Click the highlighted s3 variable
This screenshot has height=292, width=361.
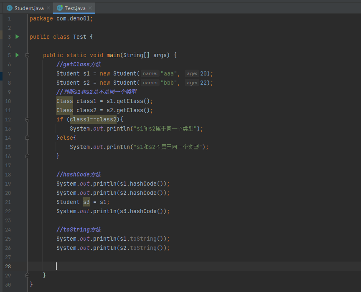[x=86, y=202]
